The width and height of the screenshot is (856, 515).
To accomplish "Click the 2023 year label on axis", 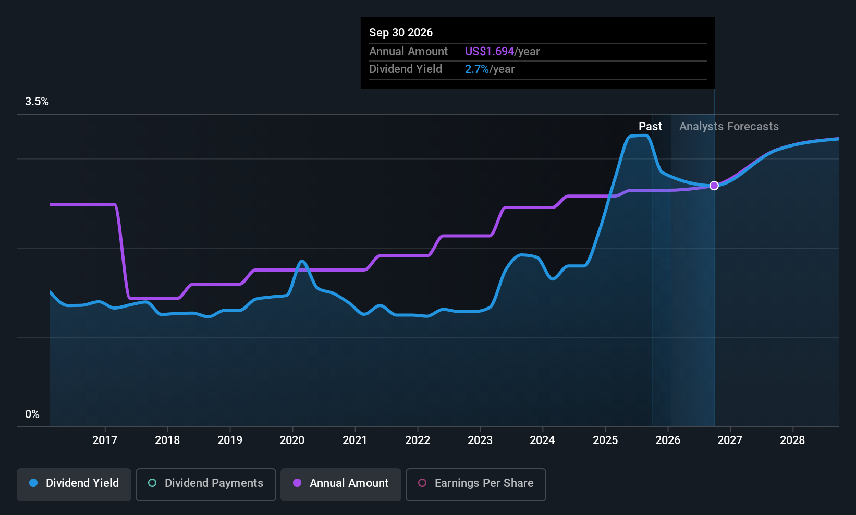I will (x=480, y=440).
